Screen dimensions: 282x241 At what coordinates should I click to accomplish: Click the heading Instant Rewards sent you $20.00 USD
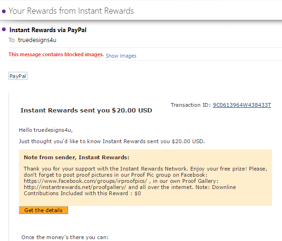(x=86, y=110)
